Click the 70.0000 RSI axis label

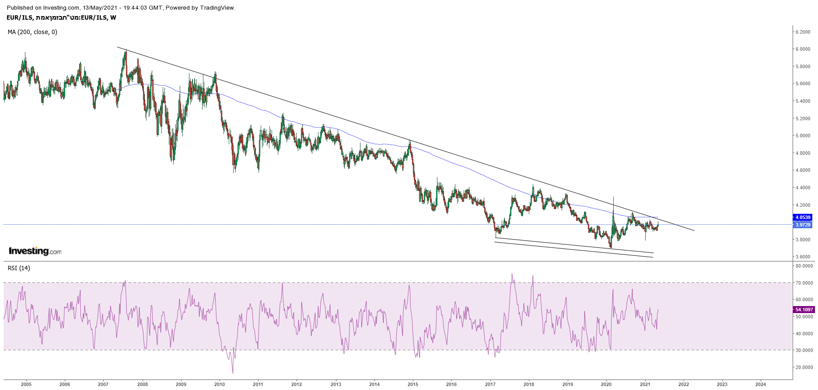point(804,283)
